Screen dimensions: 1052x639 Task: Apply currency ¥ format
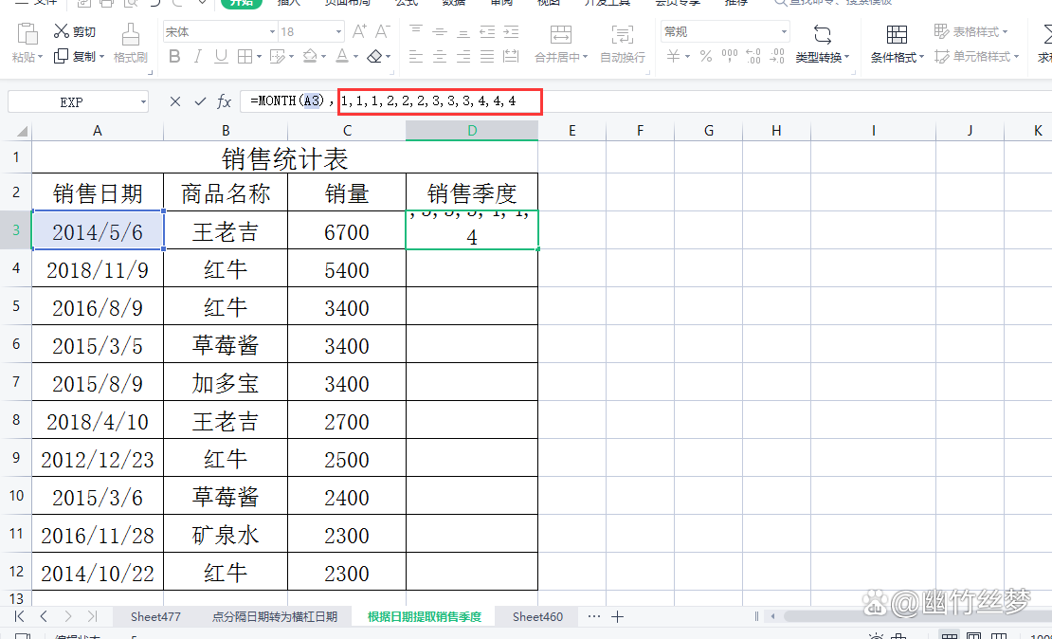pyautogui.click(x=674, y=56)
